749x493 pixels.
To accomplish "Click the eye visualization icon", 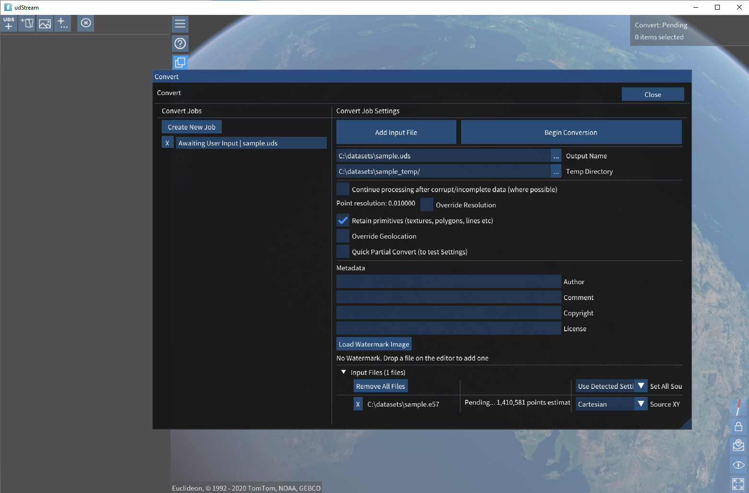I will (738, 465).
